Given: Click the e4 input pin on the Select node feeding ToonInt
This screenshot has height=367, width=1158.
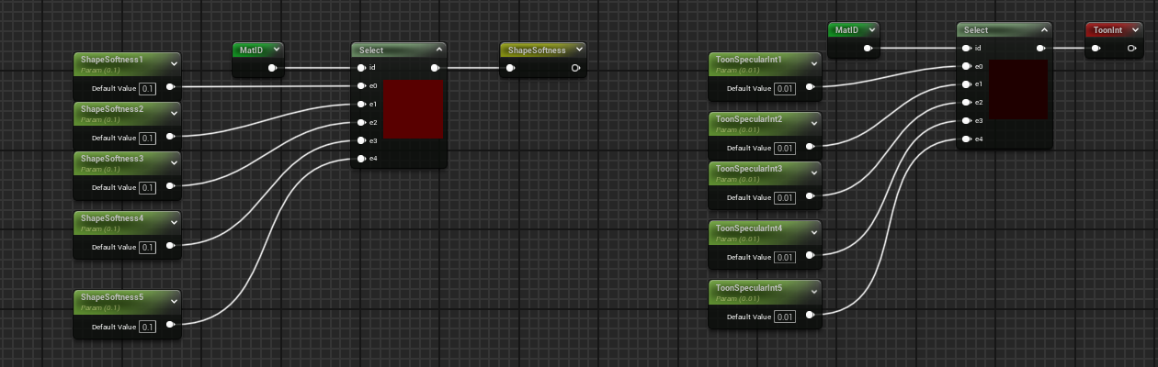Looking at the screenshot, I should point(966,139).
